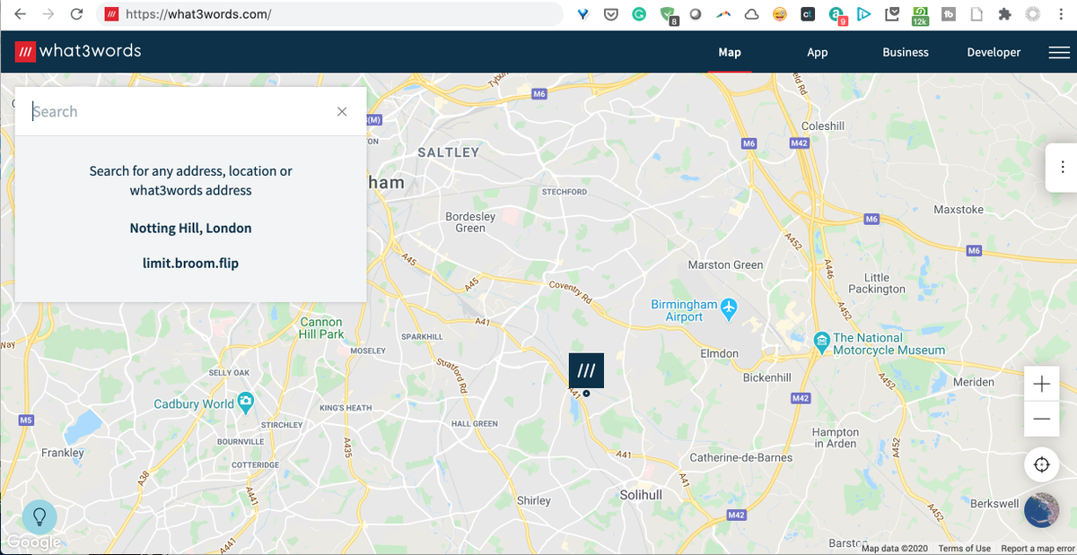Reload the page

pyautogui.click(x=77, y=14)
